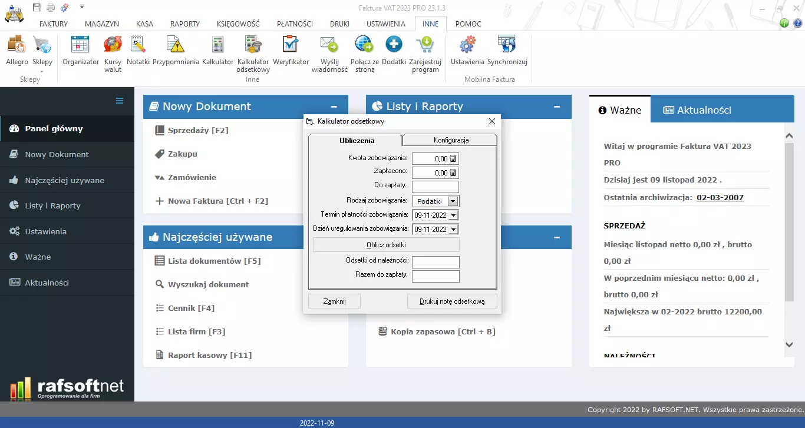Collapse the Nowy Dokument panel
The image size is (805, 428).
[x=334, y=107]
